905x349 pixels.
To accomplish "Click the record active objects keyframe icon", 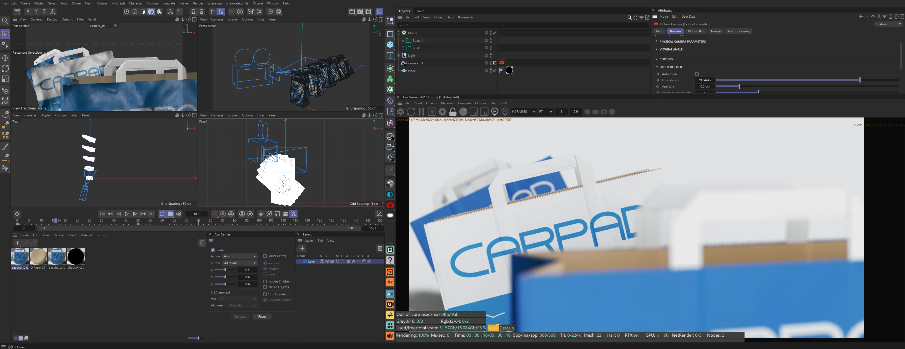I will tap(215, 214).
